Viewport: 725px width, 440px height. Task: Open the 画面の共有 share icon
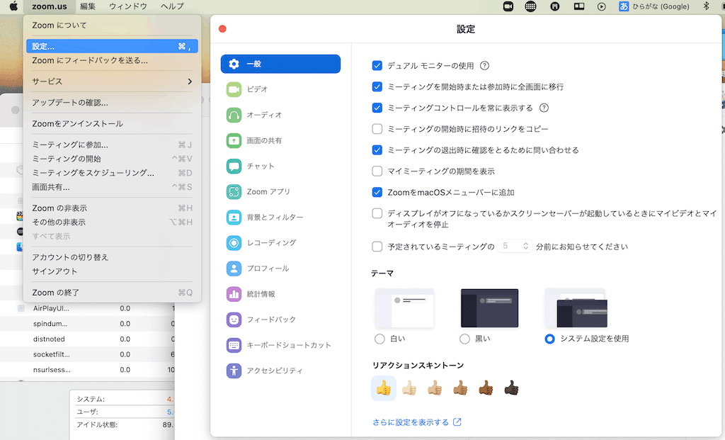(x=234, y=140)
